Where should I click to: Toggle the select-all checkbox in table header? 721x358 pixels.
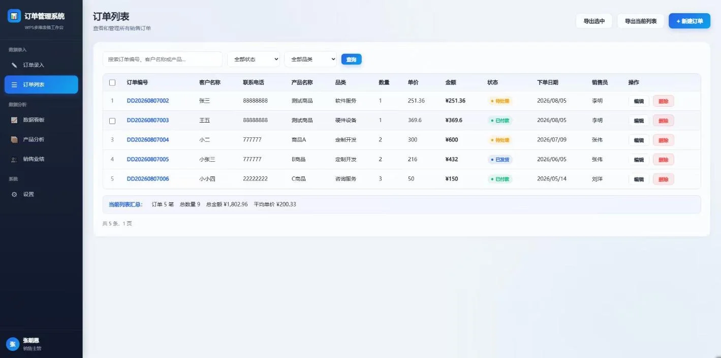pos(112,82)
